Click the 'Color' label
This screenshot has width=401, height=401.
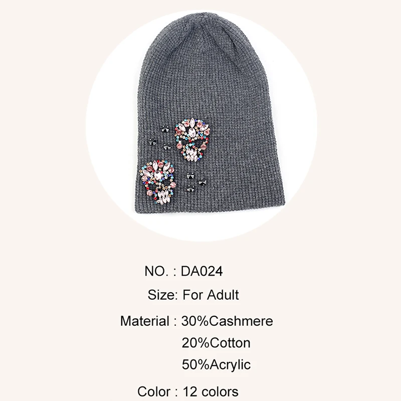pyautogui.click(x=154, y=391)
